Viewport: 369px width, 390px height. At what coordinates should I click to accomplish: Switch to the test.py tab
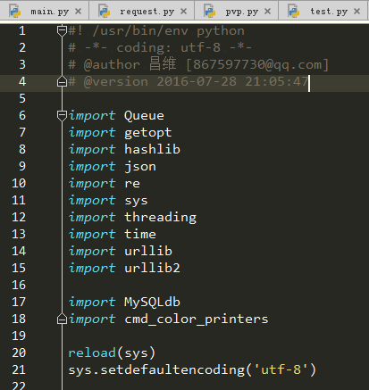click(x=323, y=11)
